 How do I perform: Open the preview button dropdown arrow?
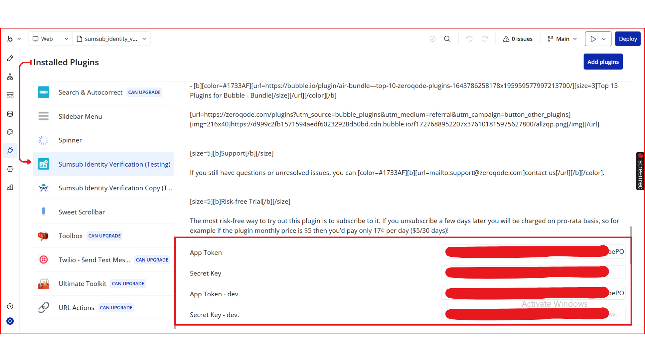point(604,39)
